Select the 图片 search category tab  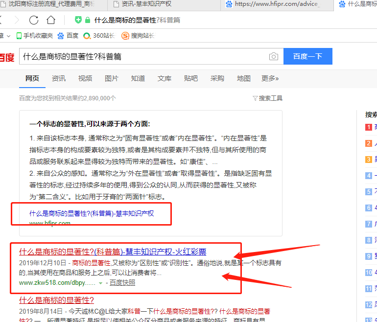[112, 78]
